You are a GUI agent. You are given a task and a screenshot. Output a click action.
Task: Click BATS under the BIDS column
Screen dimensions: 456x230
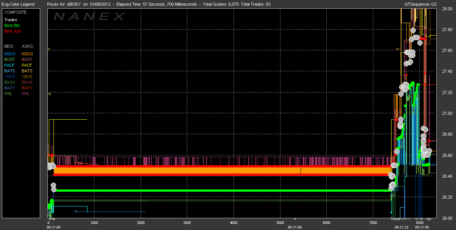pyautogui.click(x=10, y=71)
